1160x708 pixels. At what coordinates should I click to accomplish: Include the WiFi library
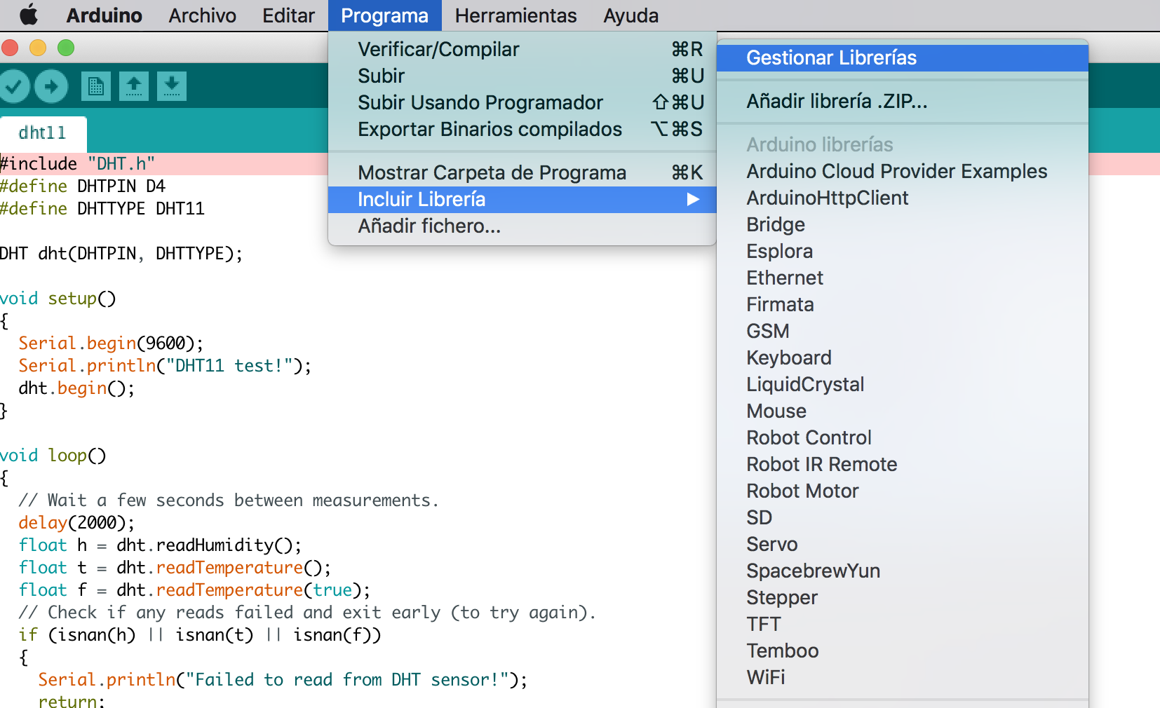tap(903, 677)
